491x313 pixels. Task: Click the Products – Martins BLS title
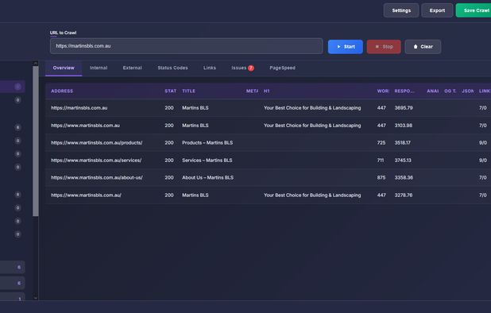click(x=207, y=143)
